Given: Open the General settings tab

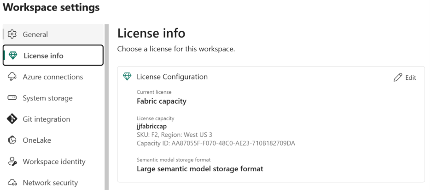Looking at the screenshot, I should [35, 34].
